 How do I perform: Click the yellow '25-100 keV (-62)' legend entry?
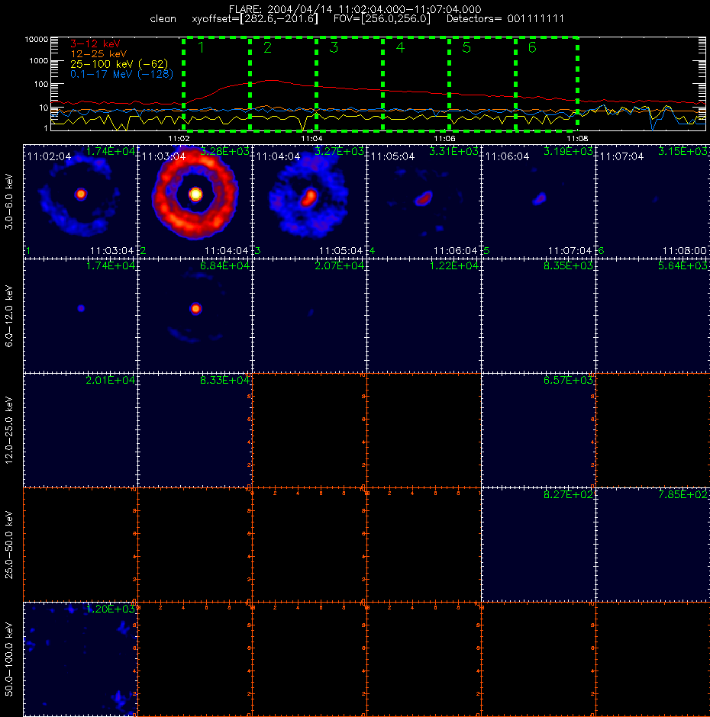(119, 64)
